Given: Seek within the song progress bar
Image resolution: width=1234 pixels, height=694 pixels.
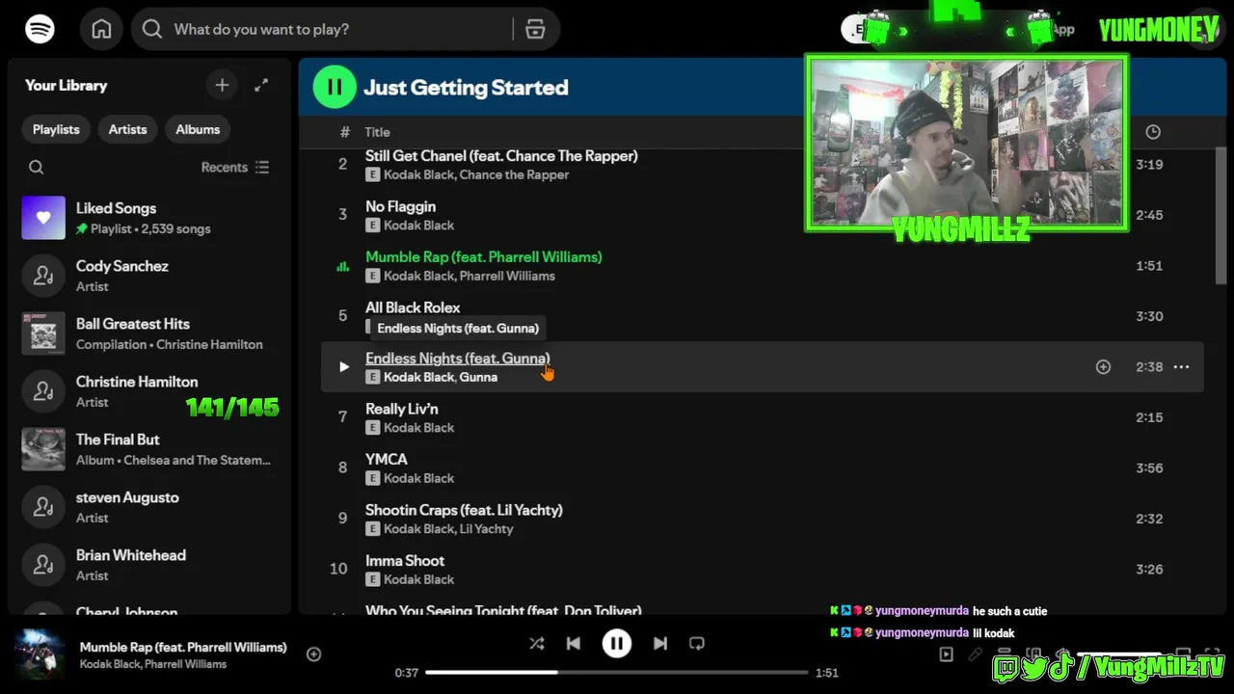Looking at the screenshot, I should pyautogui.click(x=617, y=672).
